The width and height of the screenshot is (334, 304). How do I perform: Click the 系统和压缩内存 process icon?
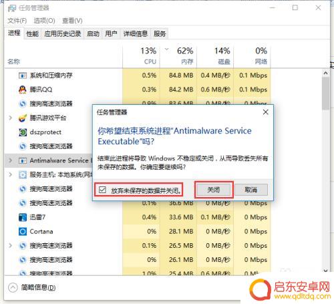[23, 75]
